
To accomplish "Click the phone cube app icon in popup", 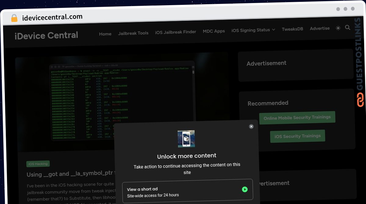I will pos(186,139).
